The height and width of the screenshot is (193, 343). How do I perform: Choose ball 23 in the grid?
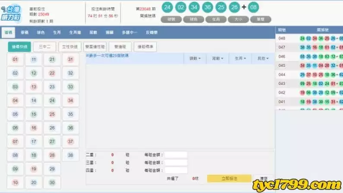click(52, 87)
